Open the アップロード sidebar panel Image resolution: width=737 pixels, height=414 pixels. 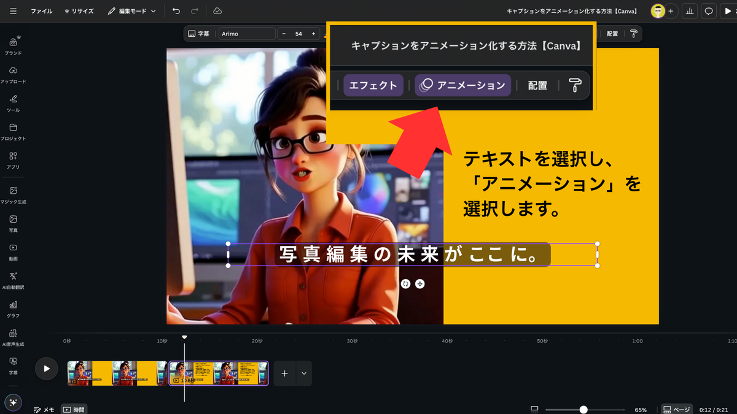(x=14, y=75)
